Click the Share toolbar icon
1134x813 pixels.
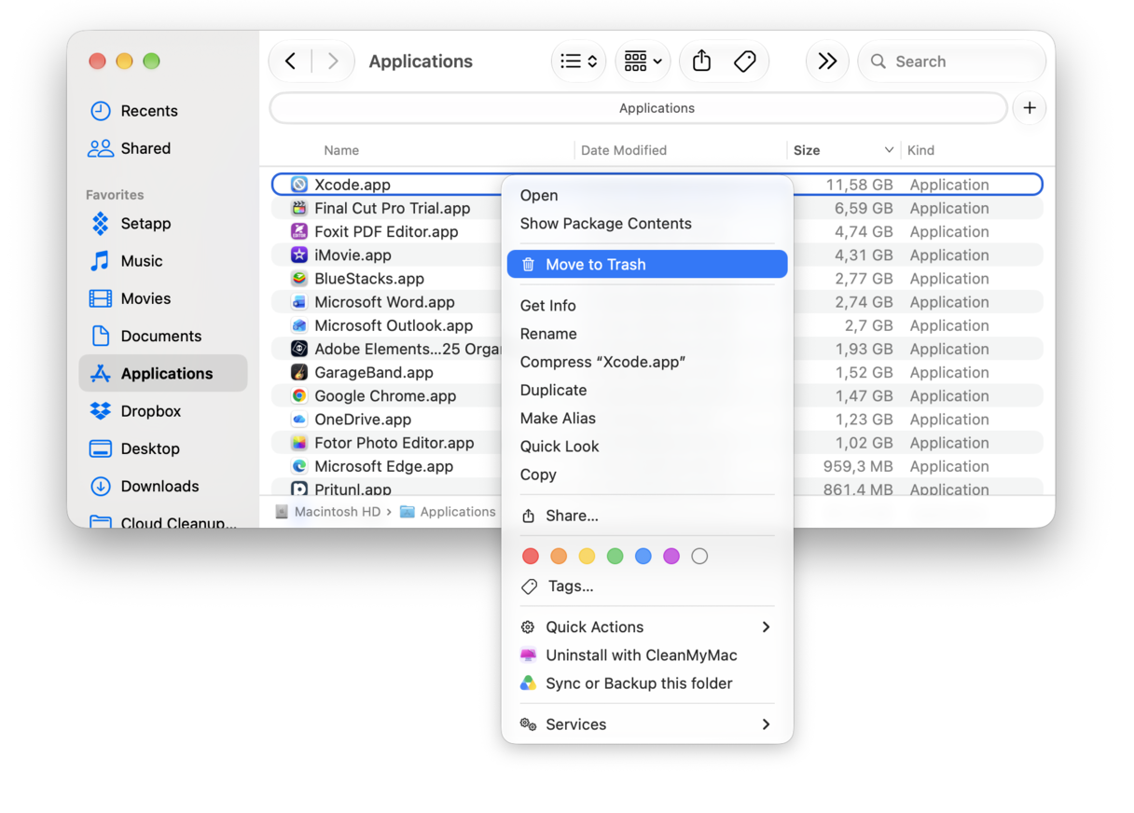tap(702, 62)
